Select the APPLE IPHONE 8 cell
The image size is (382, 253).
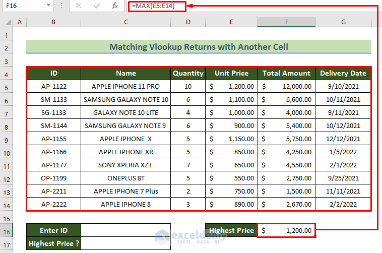(x=125, y=204)
